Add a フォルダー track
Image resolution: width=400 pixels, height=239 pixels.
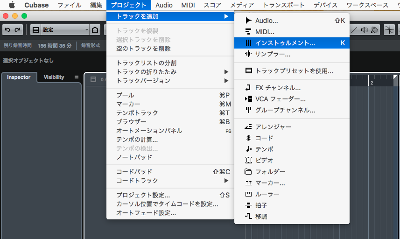coord(292,172)
